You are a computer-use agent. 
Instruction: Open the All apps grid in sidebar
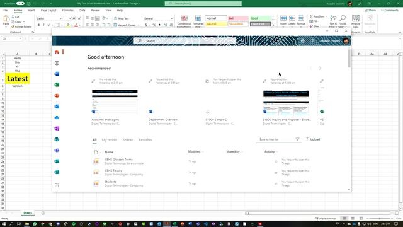point(57,185)
